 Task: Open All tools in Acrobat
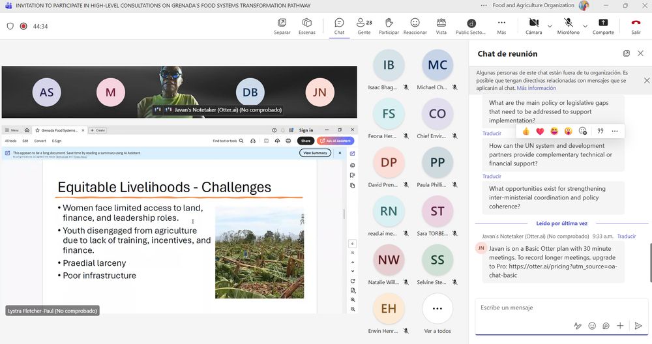coord(11,141)
